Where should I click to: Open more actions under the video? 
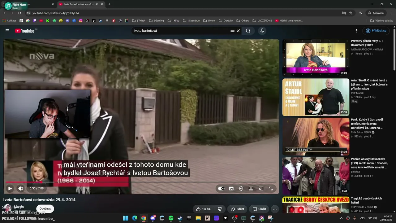(275, 209)
